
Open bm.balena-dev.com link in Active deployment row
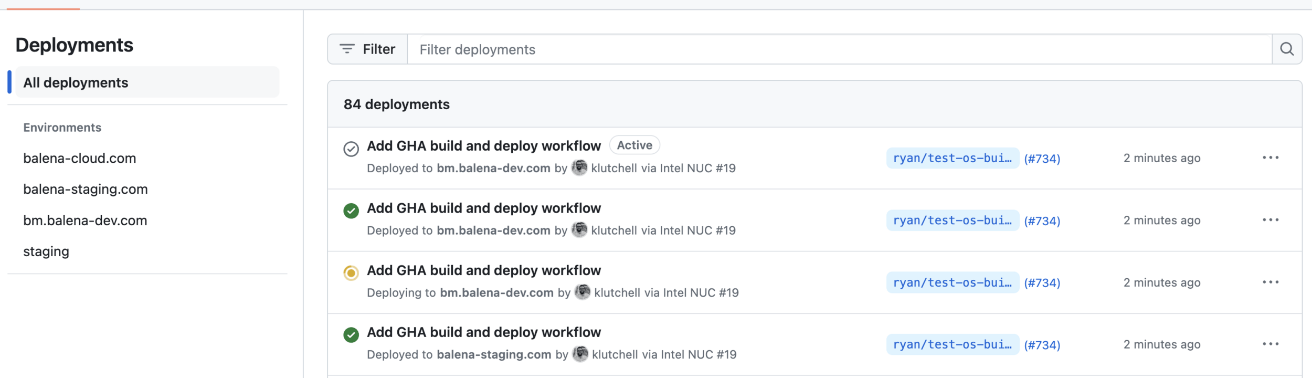click(494, 169)
